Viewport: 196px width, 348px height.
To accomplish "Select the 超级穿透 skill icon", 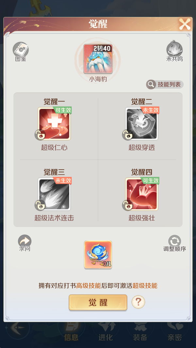I will [142, 124].
